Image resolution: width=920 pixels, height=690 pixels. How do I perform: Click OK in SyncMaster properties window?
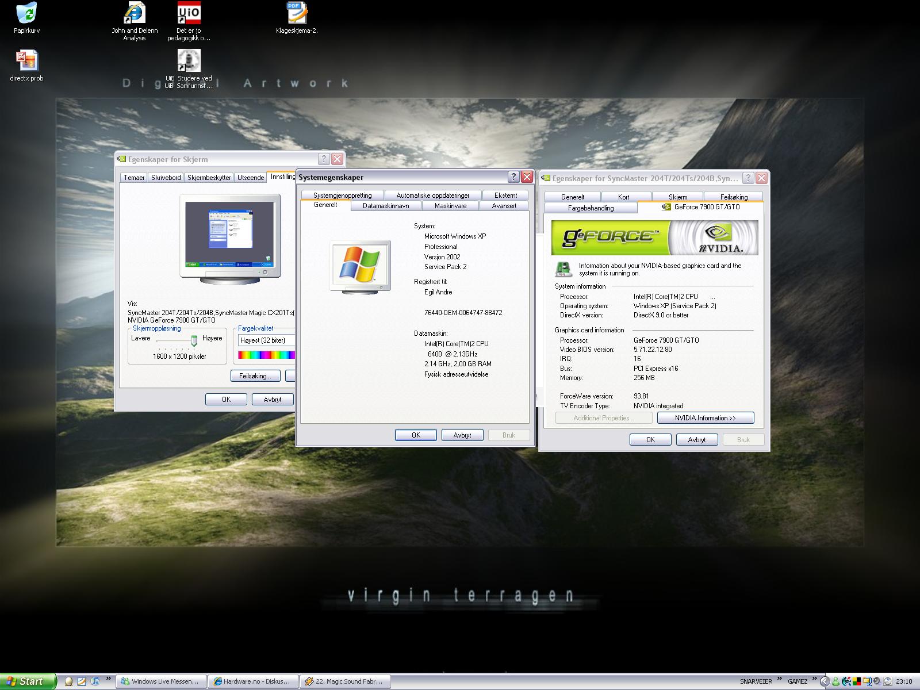pos(650,440)
